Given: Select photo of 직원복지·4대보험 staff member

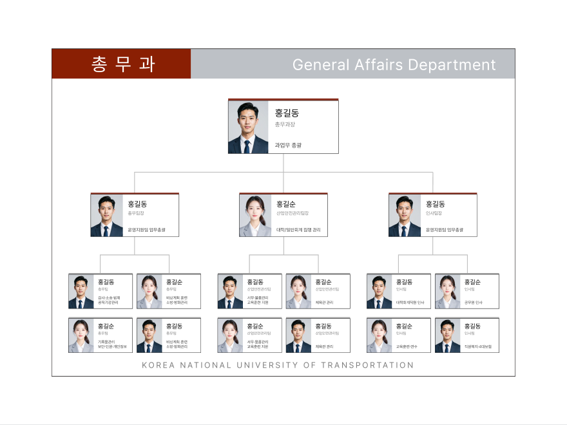Looking at the screenshot, I should click(447, 336).
